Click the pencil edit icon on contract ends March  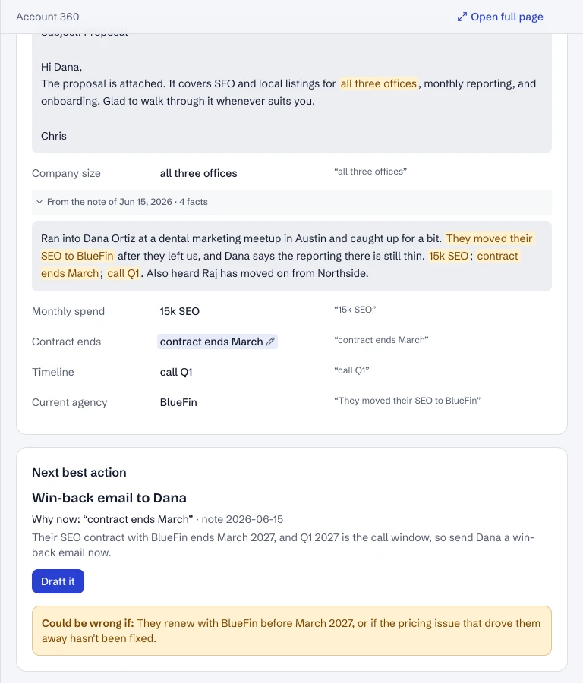click(270, 341)
